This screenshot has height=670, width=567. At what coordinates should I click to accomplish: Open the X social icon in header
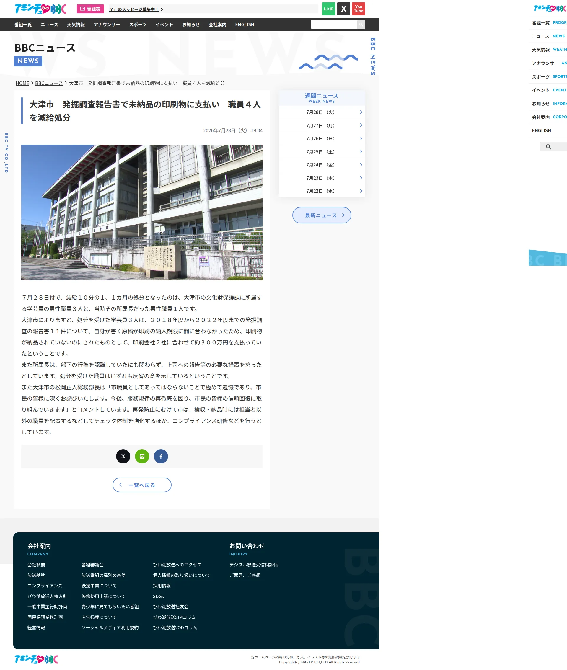(x=344, y=9)
